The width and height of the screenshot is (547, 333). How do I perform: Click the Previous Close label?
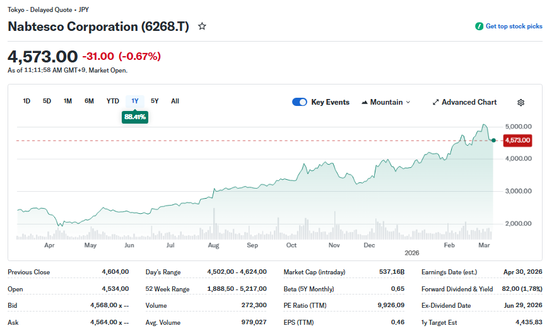coord(28,272)
